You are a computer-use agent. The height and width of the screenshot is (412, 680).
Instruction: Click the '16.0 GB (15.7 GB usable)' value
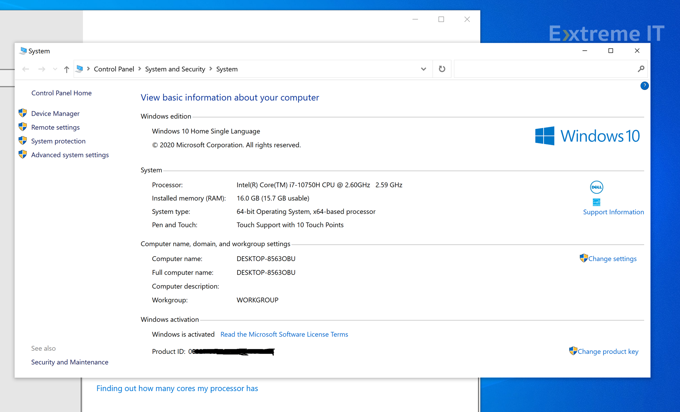click(273, 198)
